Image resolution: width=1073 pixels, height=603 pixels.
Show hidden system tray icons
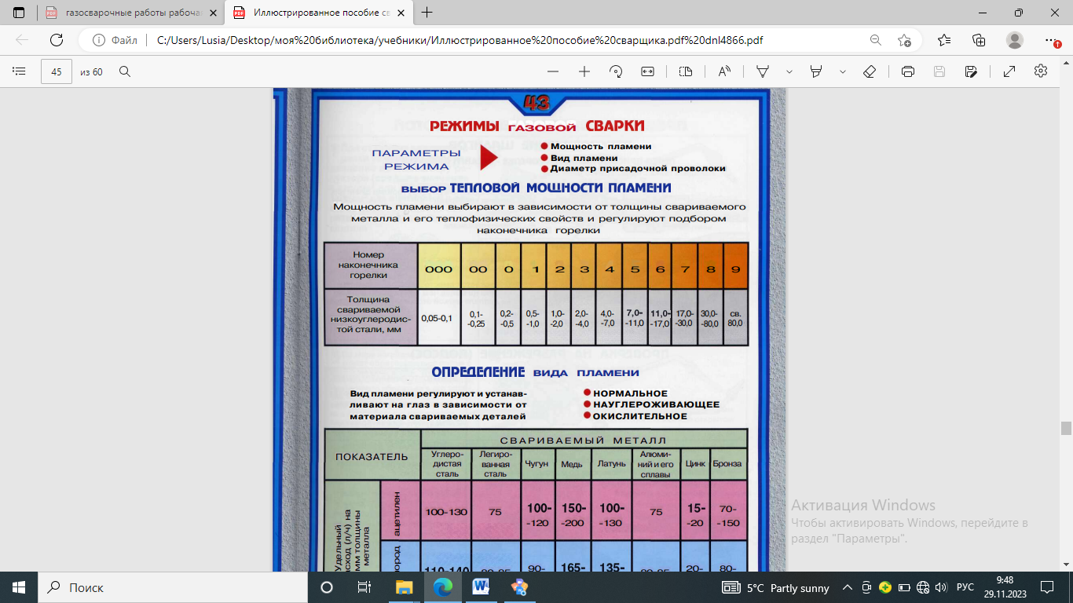848,587
